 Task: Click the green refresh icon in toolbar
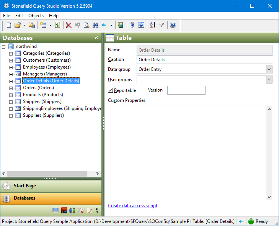tap(57, 25)
